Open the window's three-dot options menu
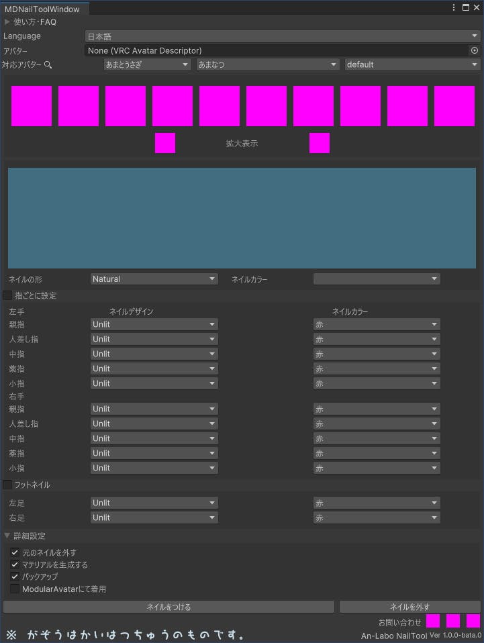 (454, 7)
